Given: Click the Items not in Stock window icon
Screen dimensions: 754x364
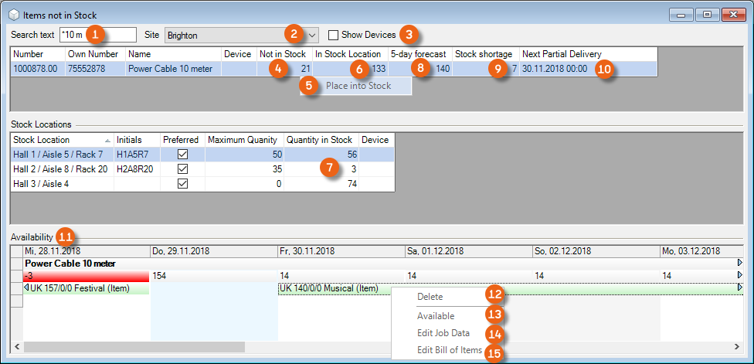Looking at the screenshot, I should (x=12, y=15).
